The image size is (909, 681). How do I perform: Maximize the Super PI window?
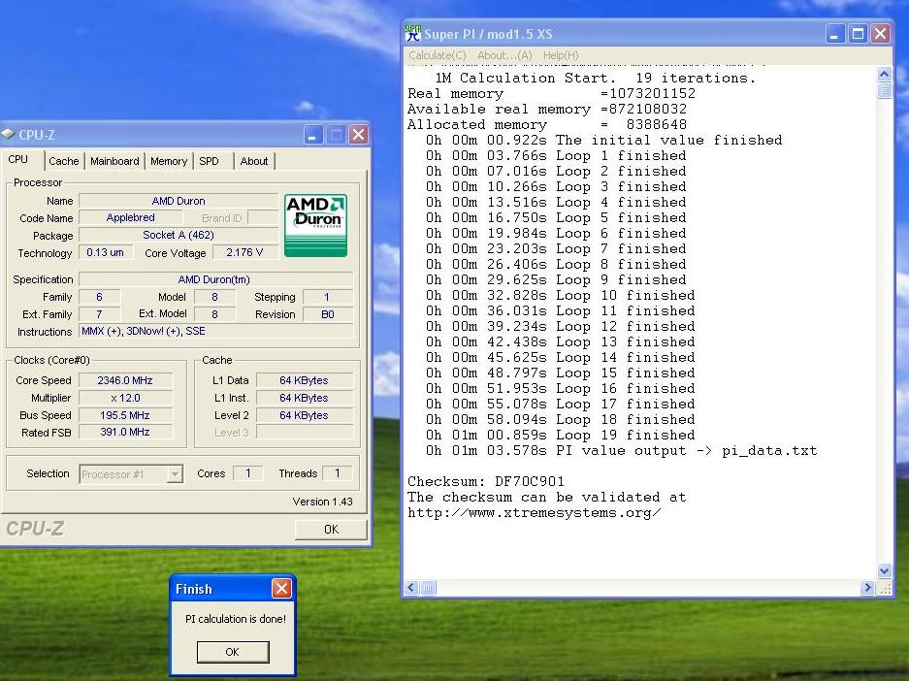[x=858, y=34]
